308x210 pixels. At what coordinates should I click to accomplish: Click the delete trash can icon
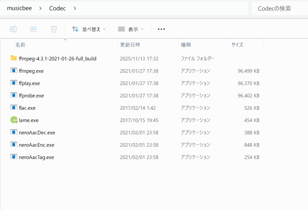[x=54, y=29]
